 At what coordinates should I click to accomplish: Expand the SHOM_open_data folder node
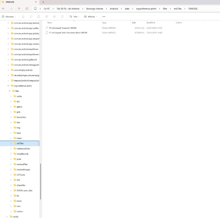click(11, 190)
